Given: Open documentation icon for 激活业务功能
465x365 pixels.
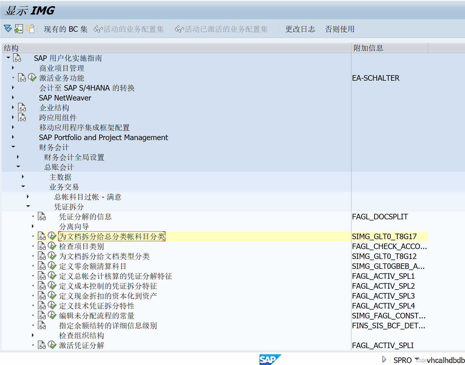Looking at the screenshot, I should coord(22,78).
